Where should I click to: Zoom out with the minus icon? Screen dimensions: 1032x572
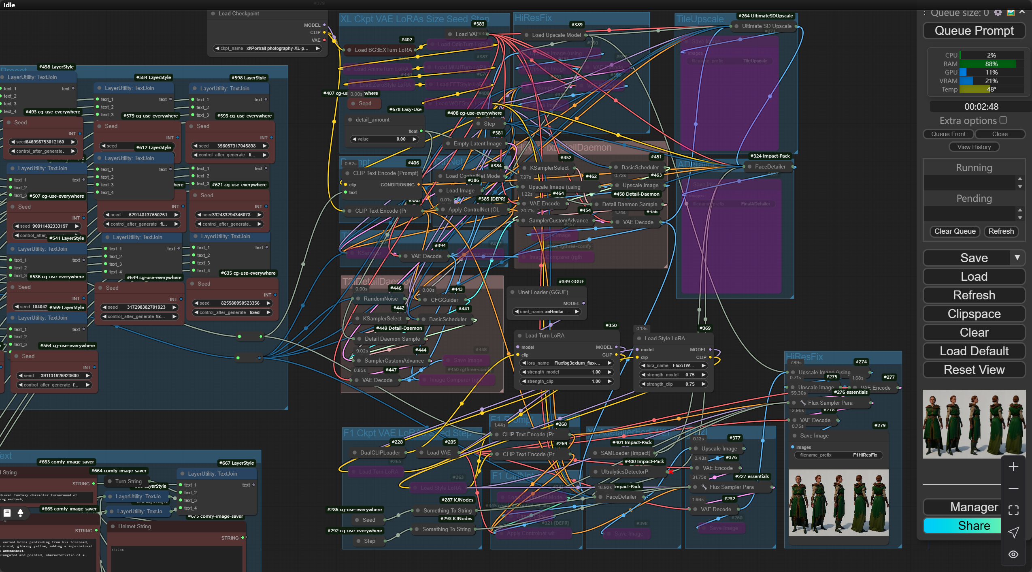click(x=1013, y=488)
